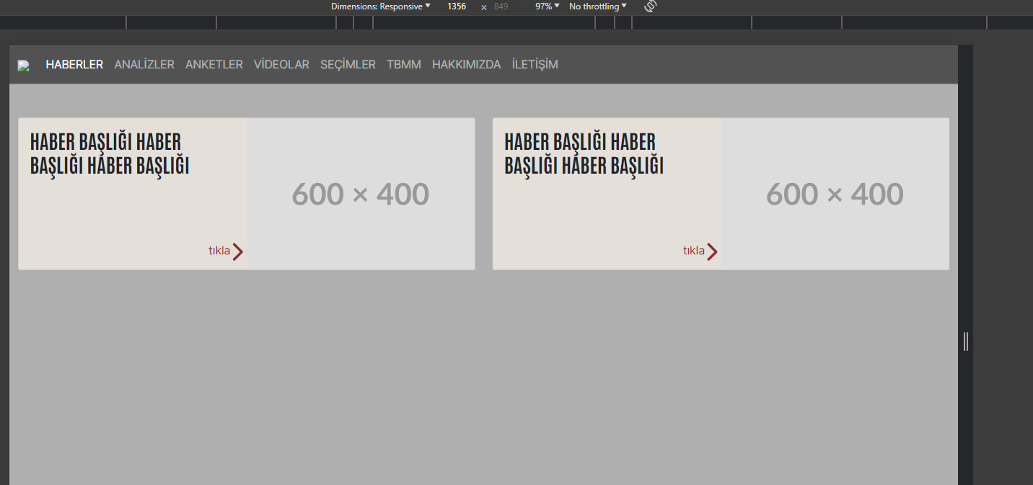Click the tıkla link in the second news card
This screenshot has width=1033, height=485.
point(694,251)
